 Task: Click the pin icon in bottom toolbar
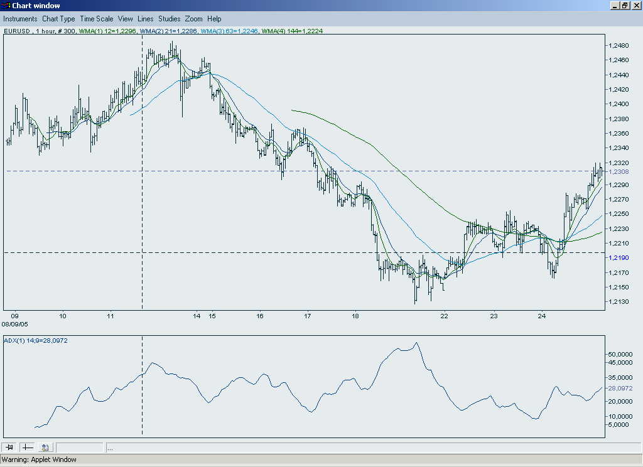click(9, 448)
